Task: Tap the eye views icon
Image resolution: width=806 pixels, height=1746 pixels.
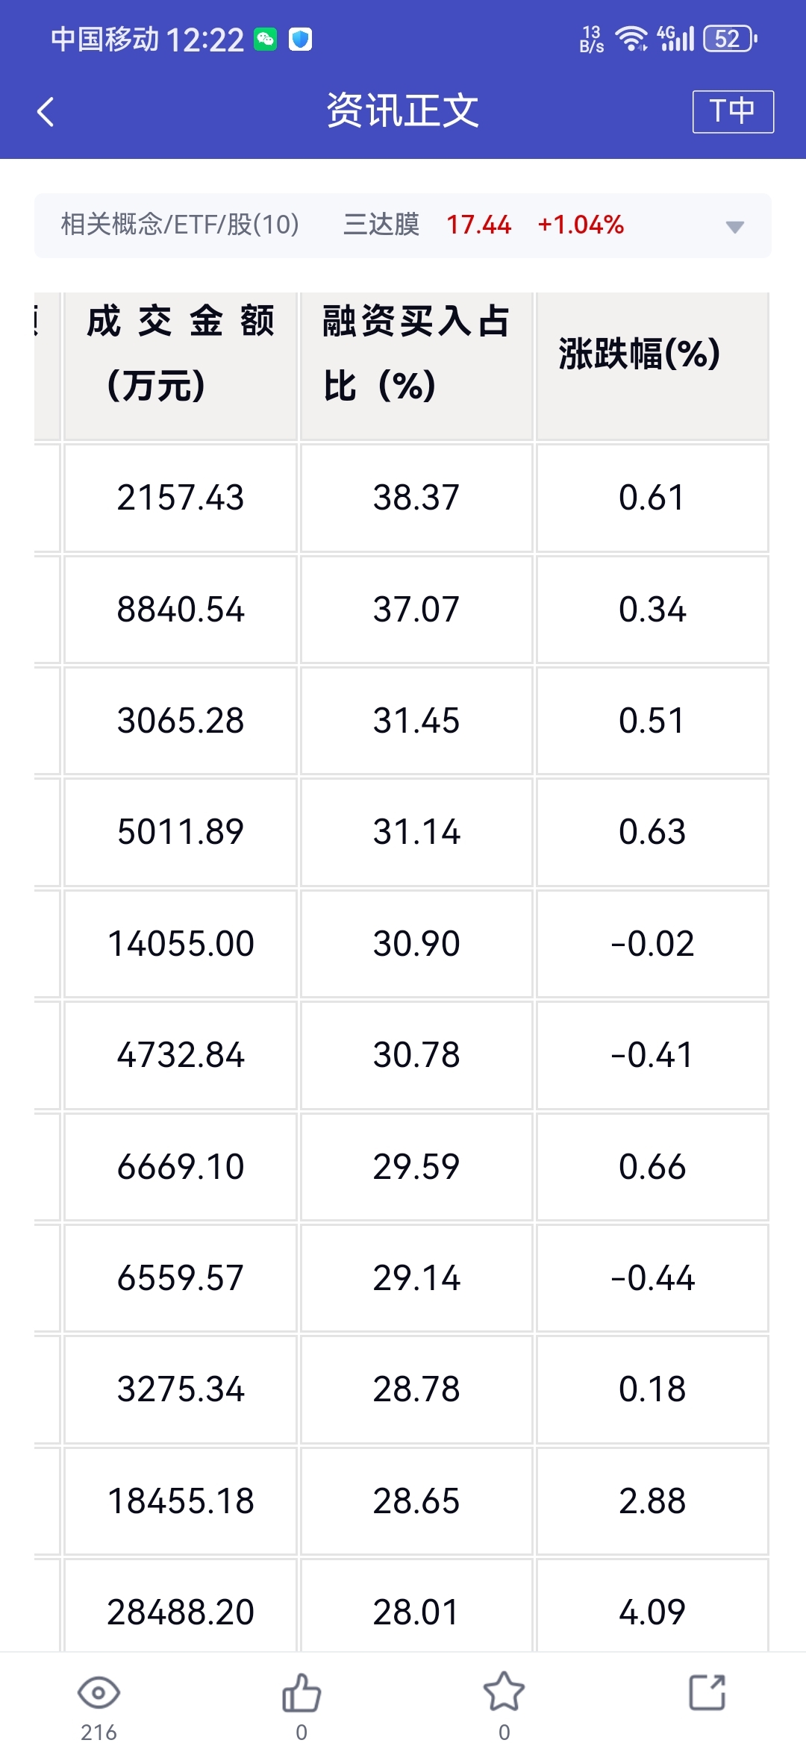Action: pos(99,1694)
